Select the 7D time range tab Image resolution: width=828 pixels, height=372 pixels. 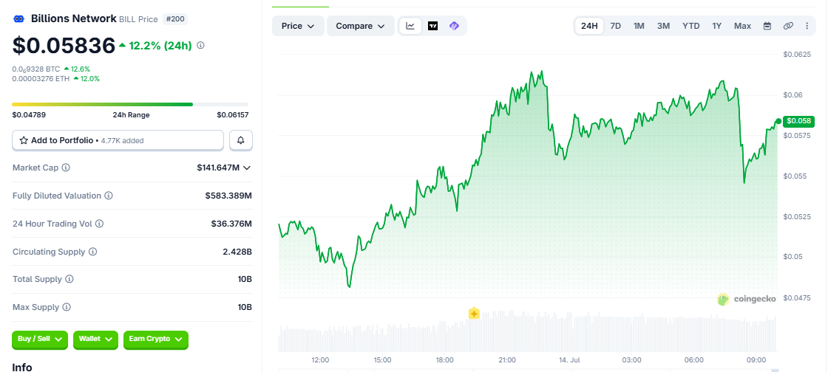pos(616,26)
